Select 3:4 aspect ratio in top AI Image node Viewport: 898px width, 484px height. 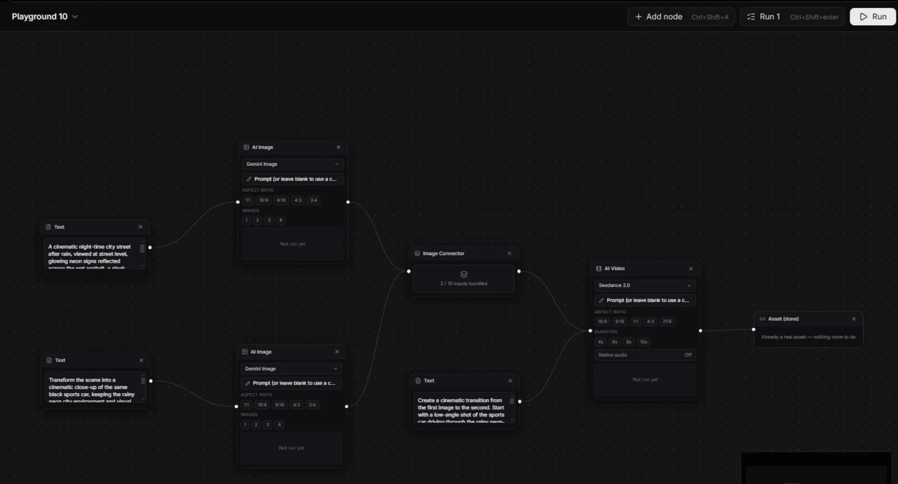click(x=314, y=200)
